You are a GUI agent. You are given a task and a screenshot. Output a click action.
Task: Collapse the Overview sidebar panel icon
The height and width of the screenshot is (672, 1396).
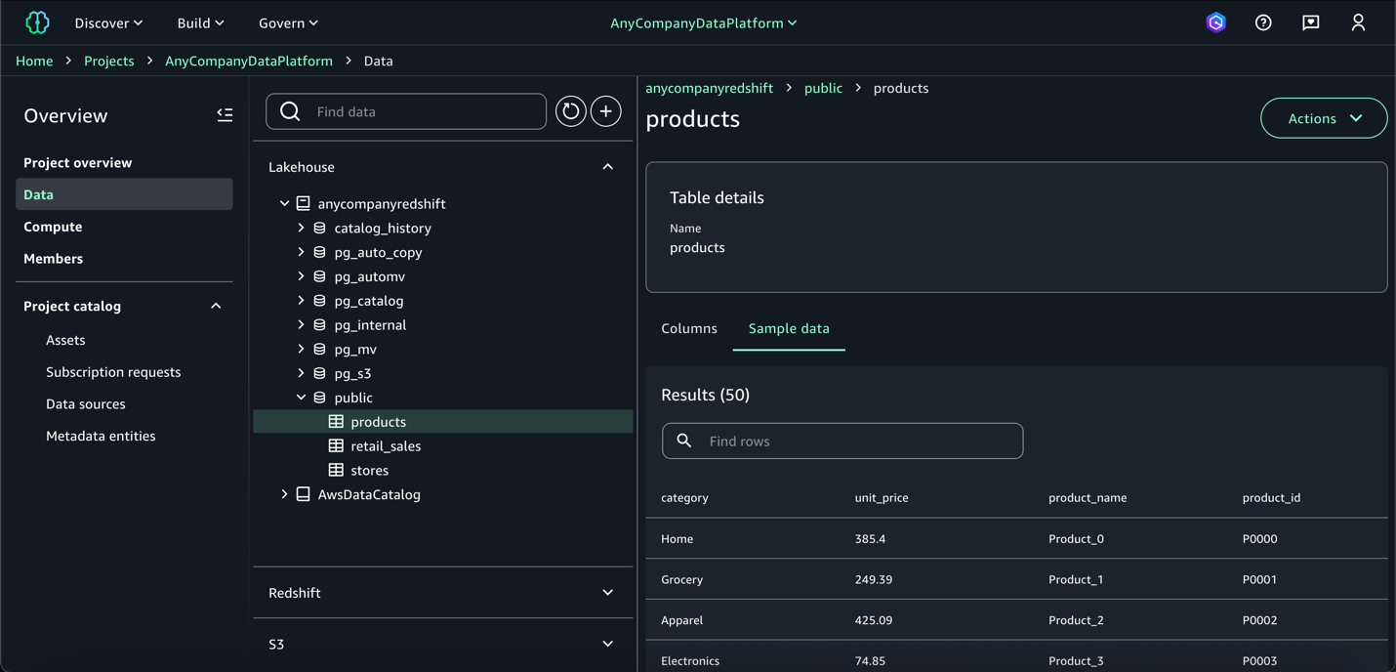tap(225, 115)
